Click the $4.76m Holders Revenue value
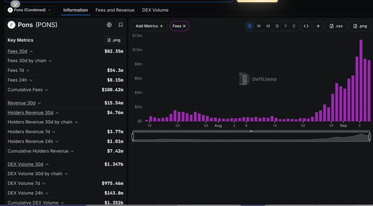 coord(115,113)
